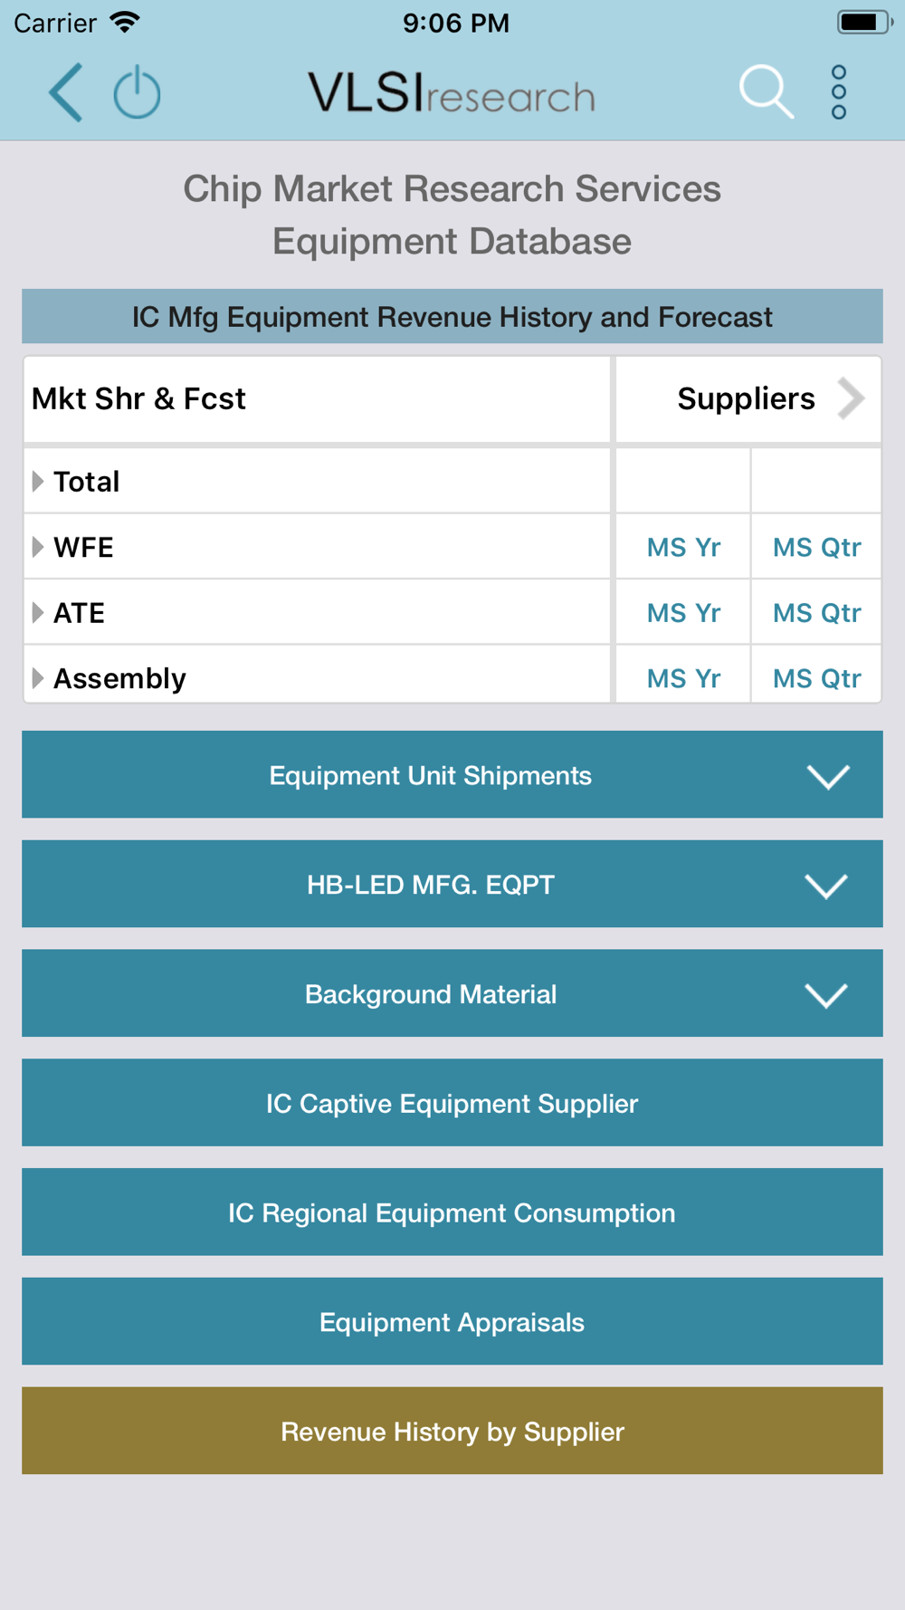Image resolution: width=905 pixels, height=1610 pixels.
Task: Tap the power logout icon
Action: 137,92
